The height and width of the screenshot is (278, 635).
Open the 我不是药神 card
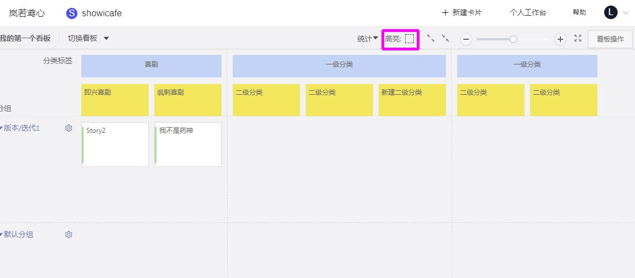click(188, 145)
